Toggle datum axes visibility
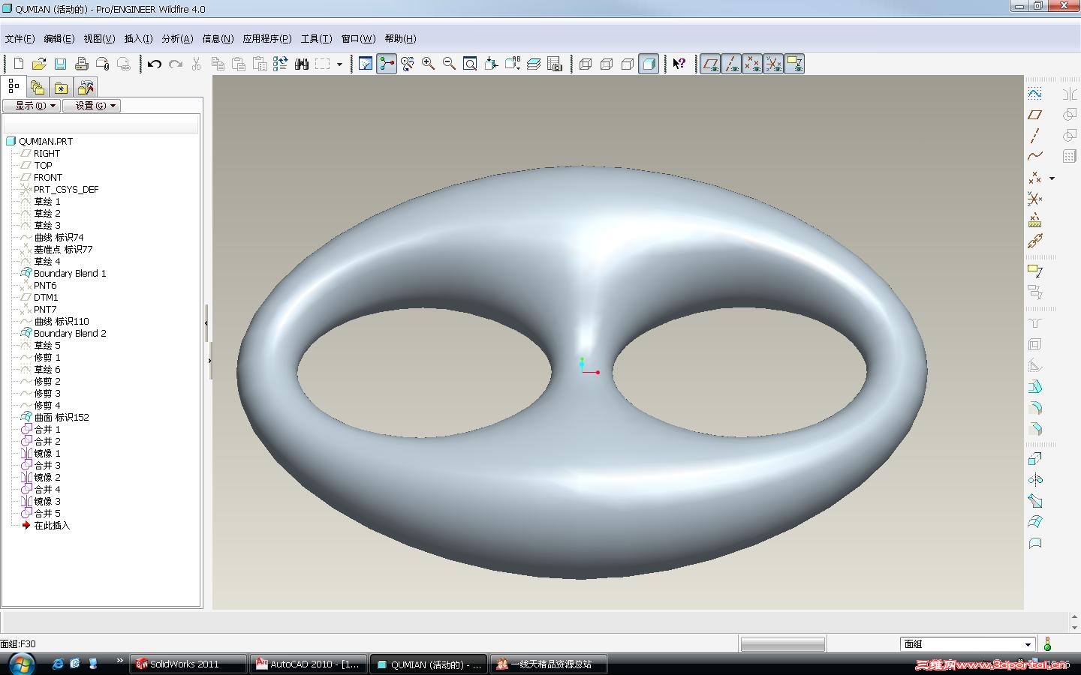This screenshot has width=1081, height=675. [x=731, y=64]
